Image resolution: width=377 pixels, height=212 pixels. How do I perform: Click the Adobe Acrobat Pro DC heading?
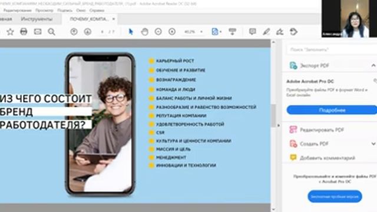(310, 81)
